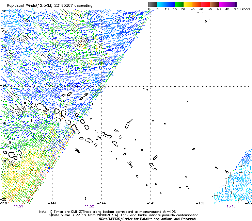Click the '40' legend scale label
This screenshot has height=221, width=252.
pos(219,9)
